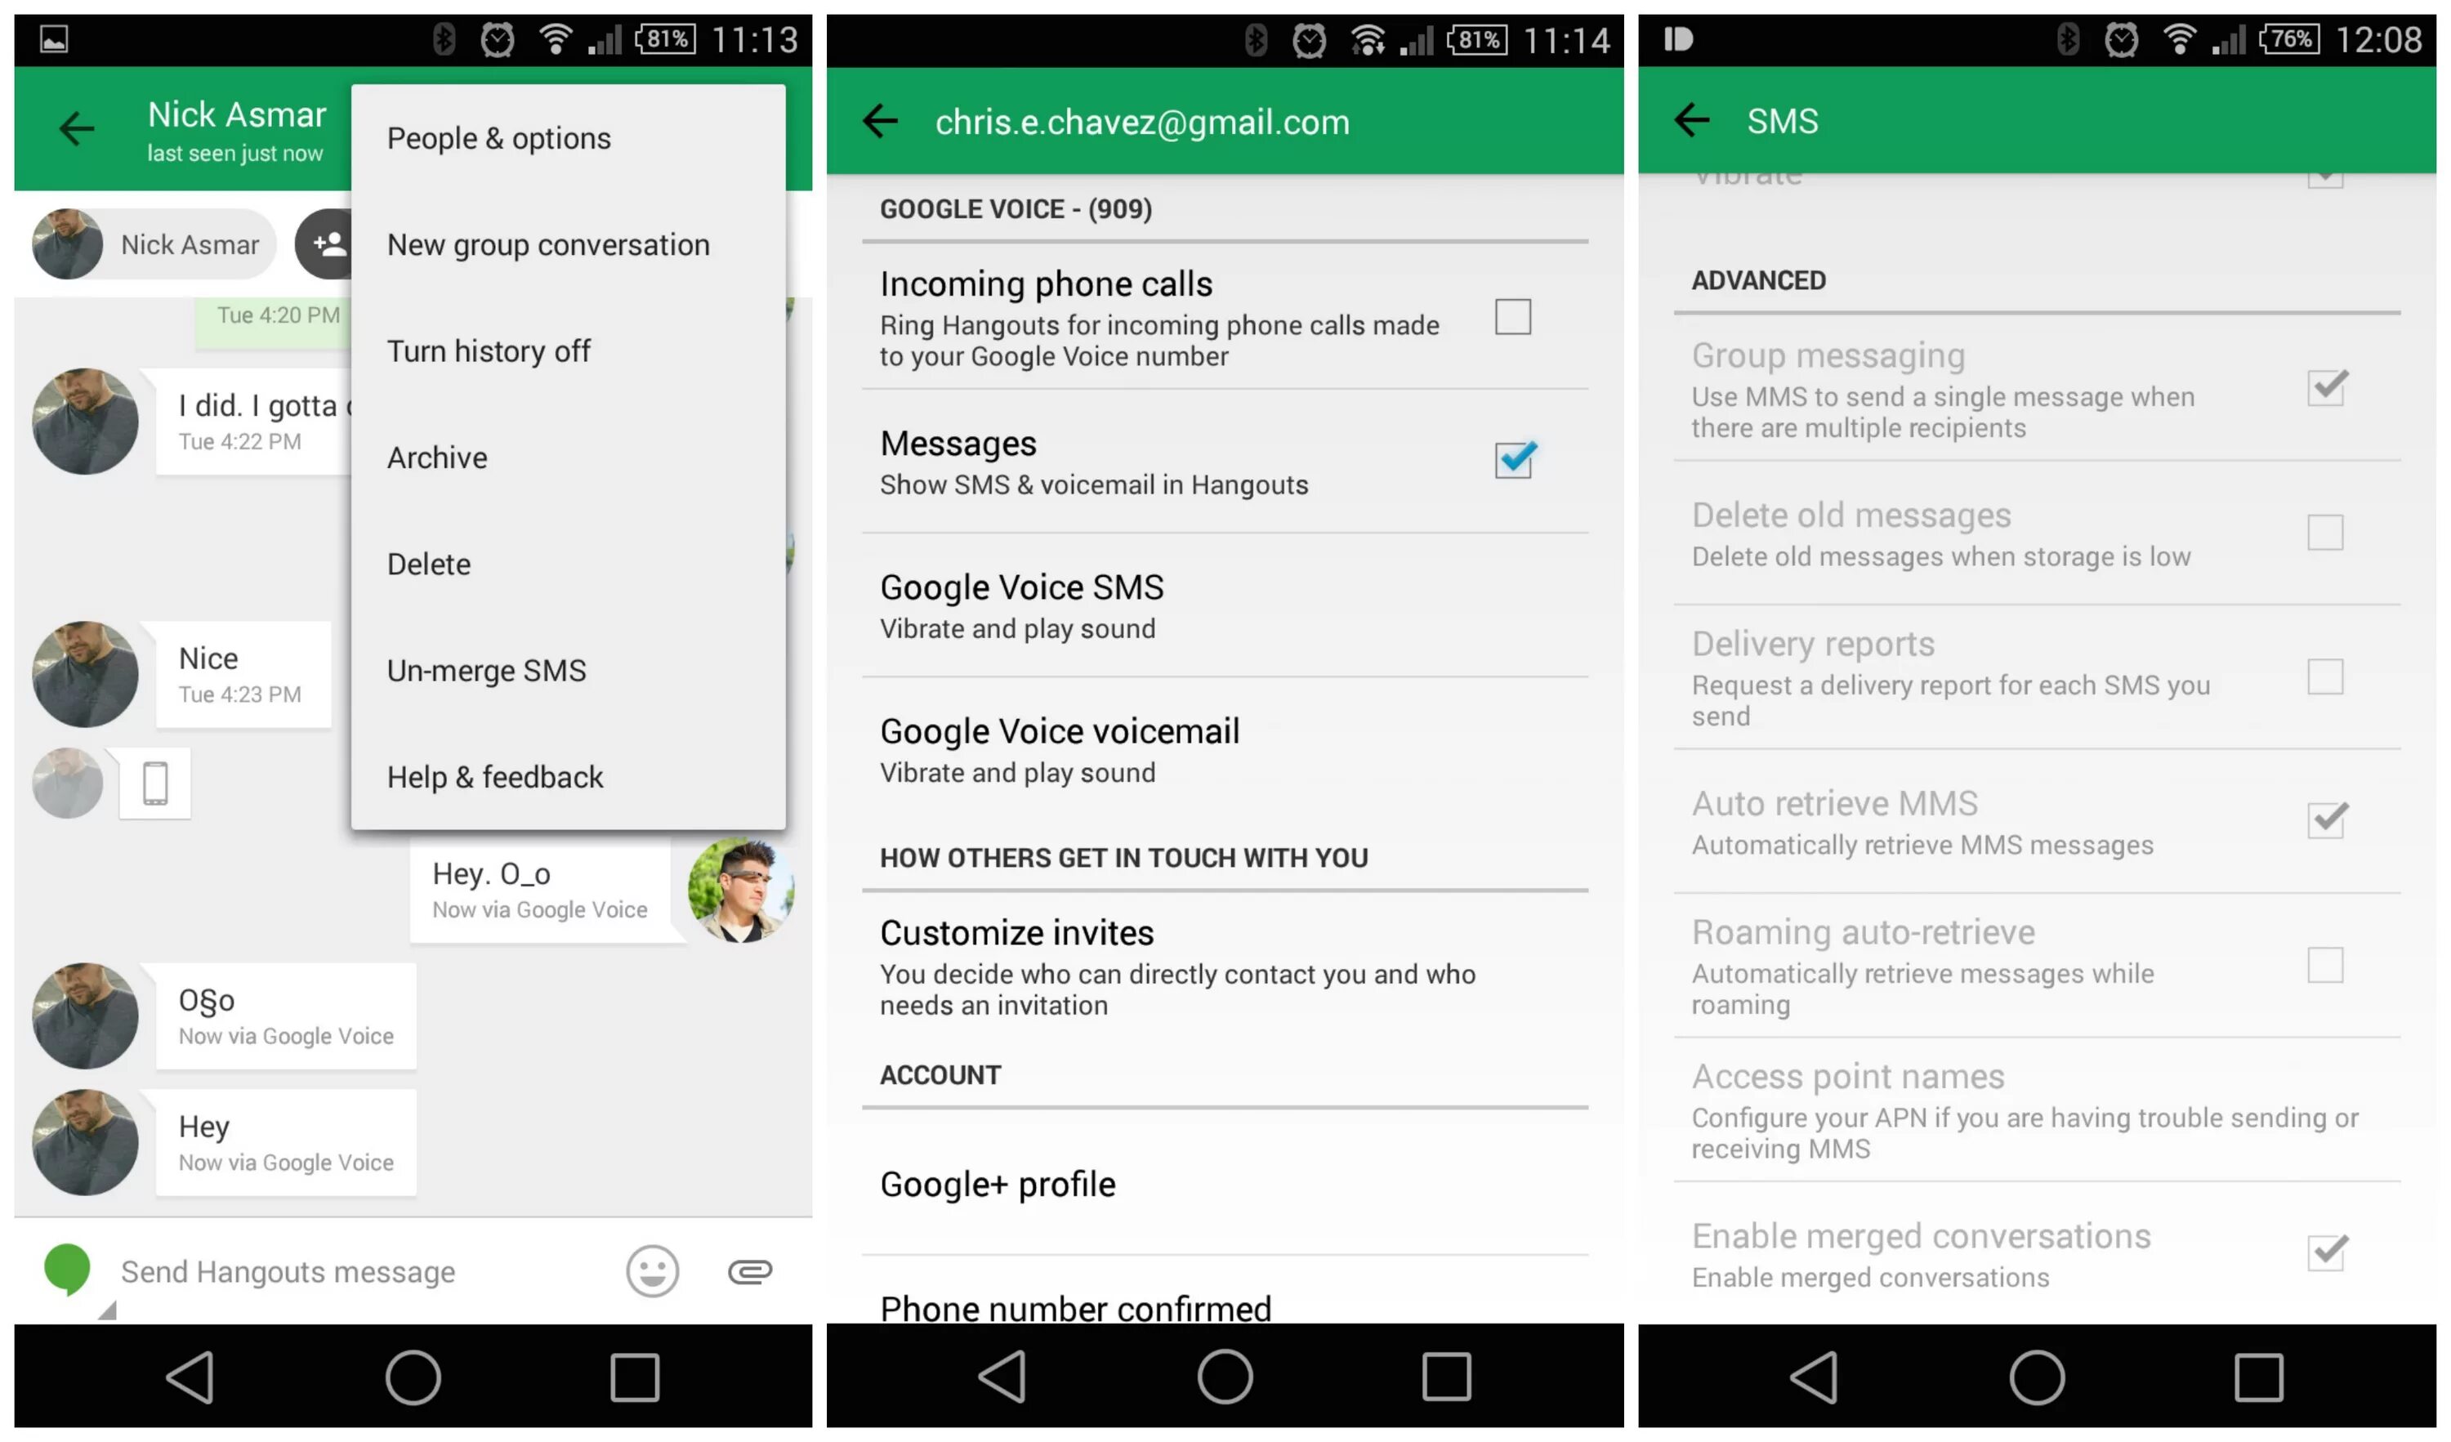Click New group conversation menu item
Screen dimensions: 2451x1442
tap(547, 243)
